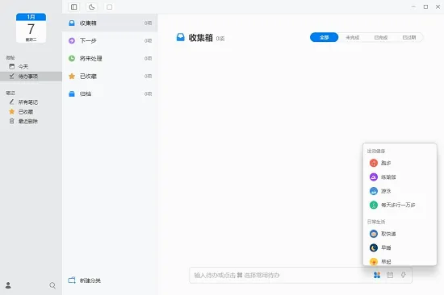Choose 每天步行一万步 preset
444x295 pixels.
(x=400, y=205)
